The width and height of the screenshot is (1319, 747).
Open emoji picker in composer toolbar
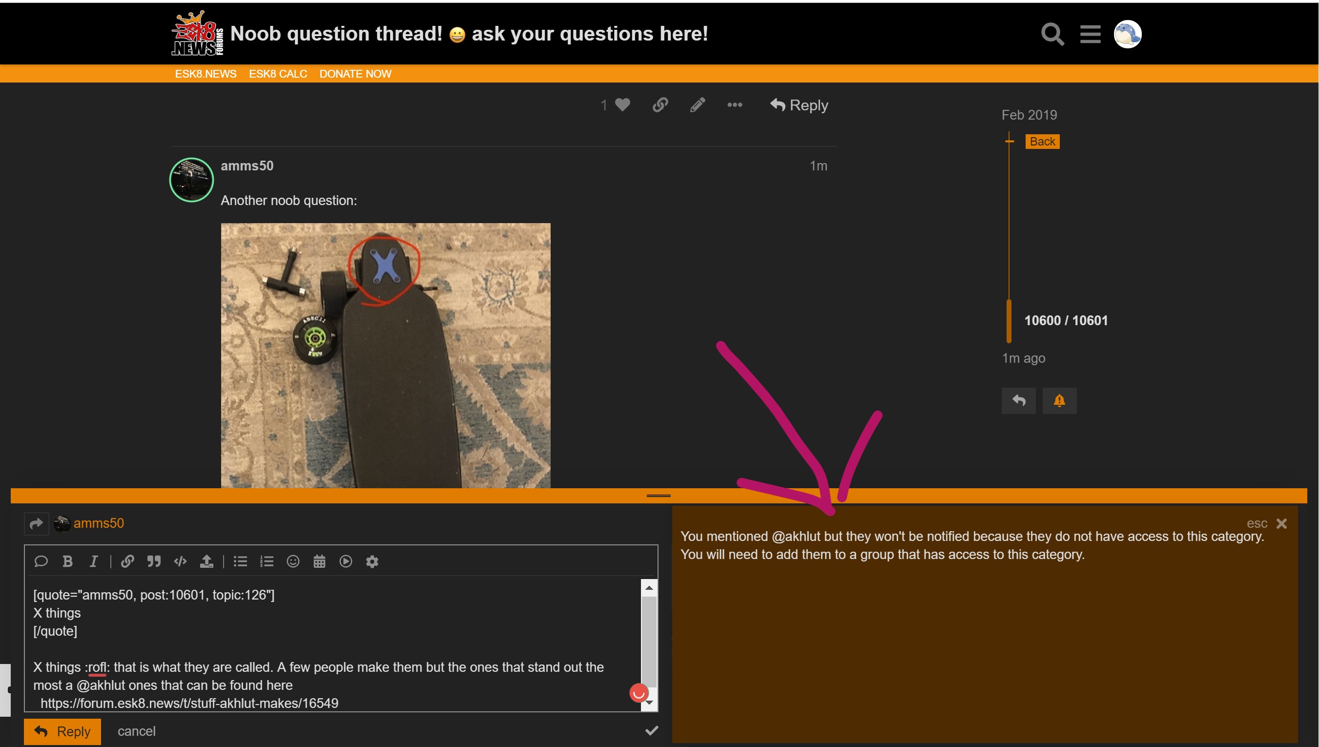click(x=293, y=561)
